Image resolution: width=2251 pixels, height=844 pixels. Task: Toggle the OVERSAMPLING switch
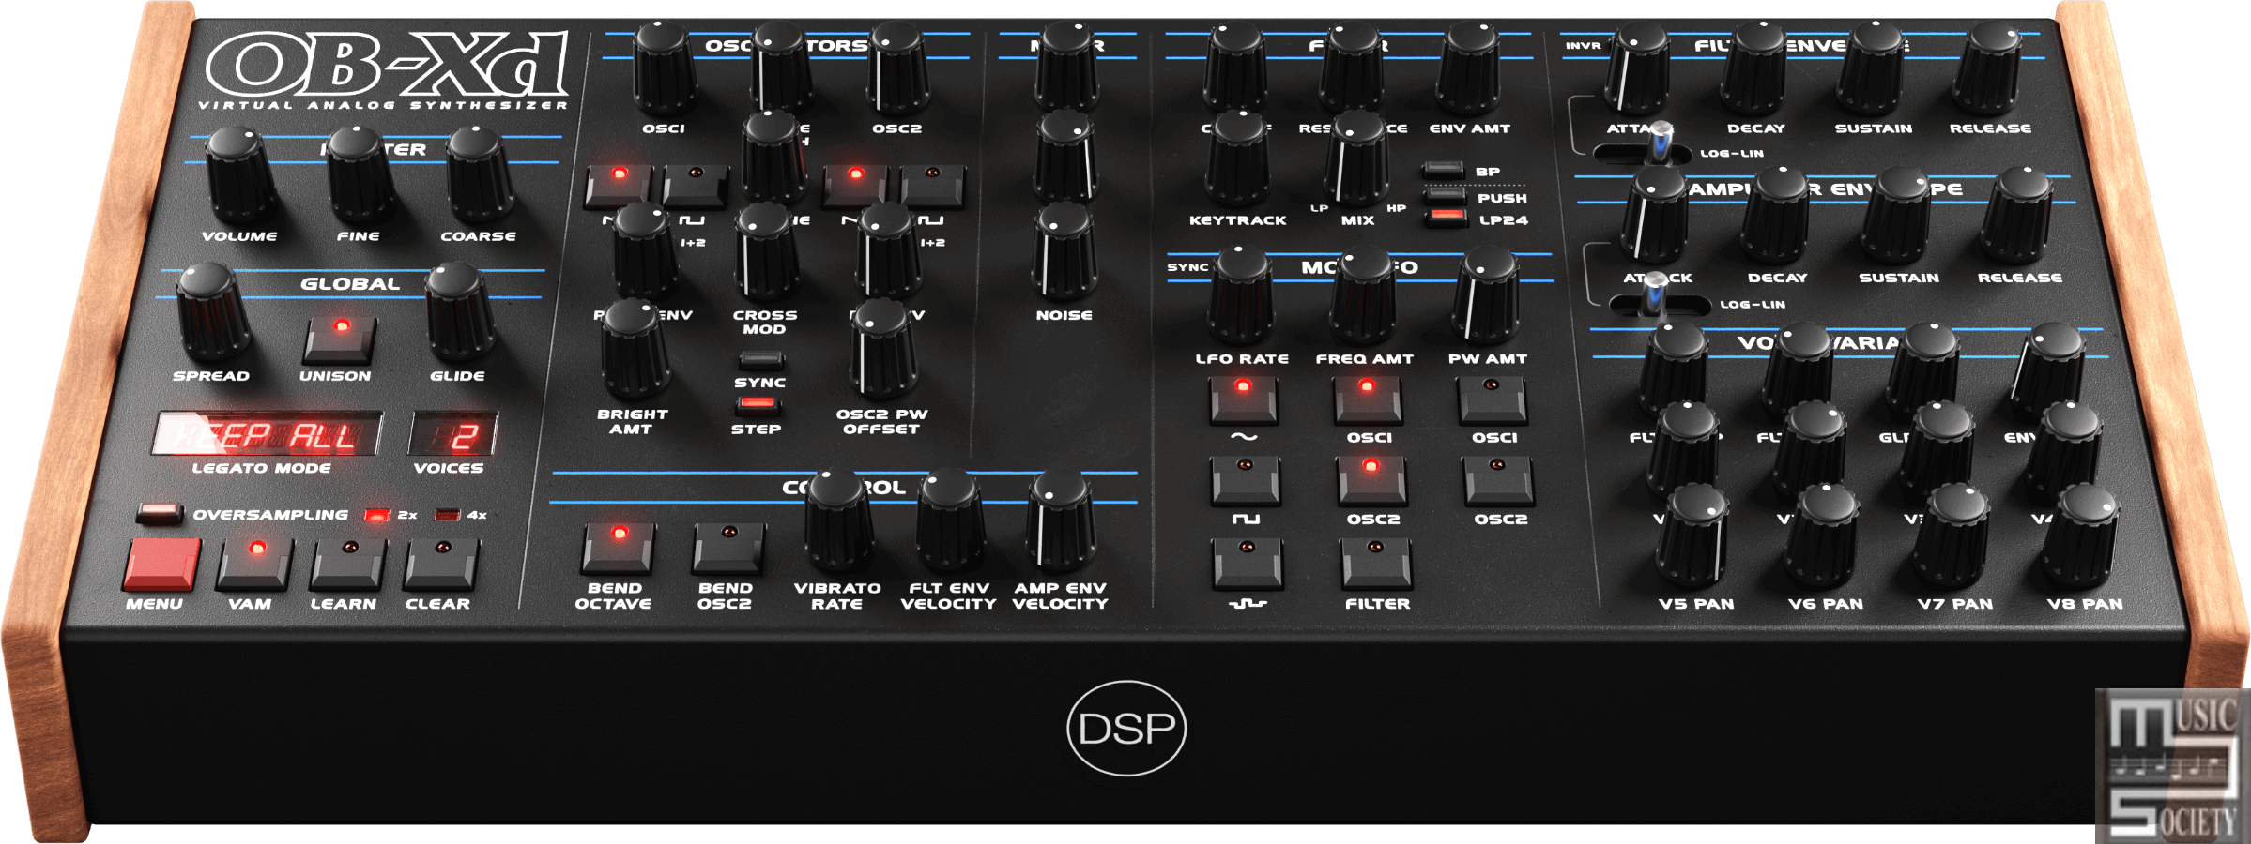[x=159, y=512]
